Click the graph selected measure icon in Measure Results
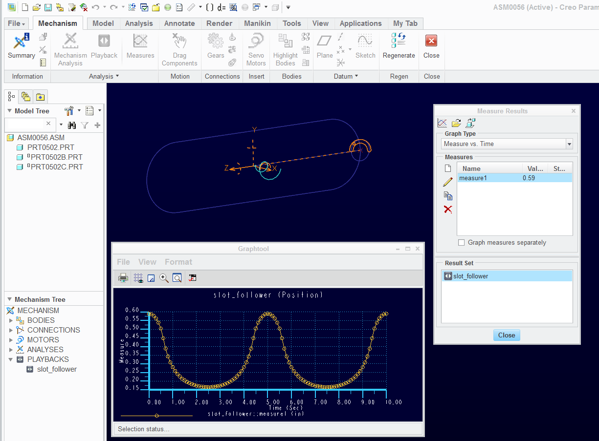 tap(442, 123)
